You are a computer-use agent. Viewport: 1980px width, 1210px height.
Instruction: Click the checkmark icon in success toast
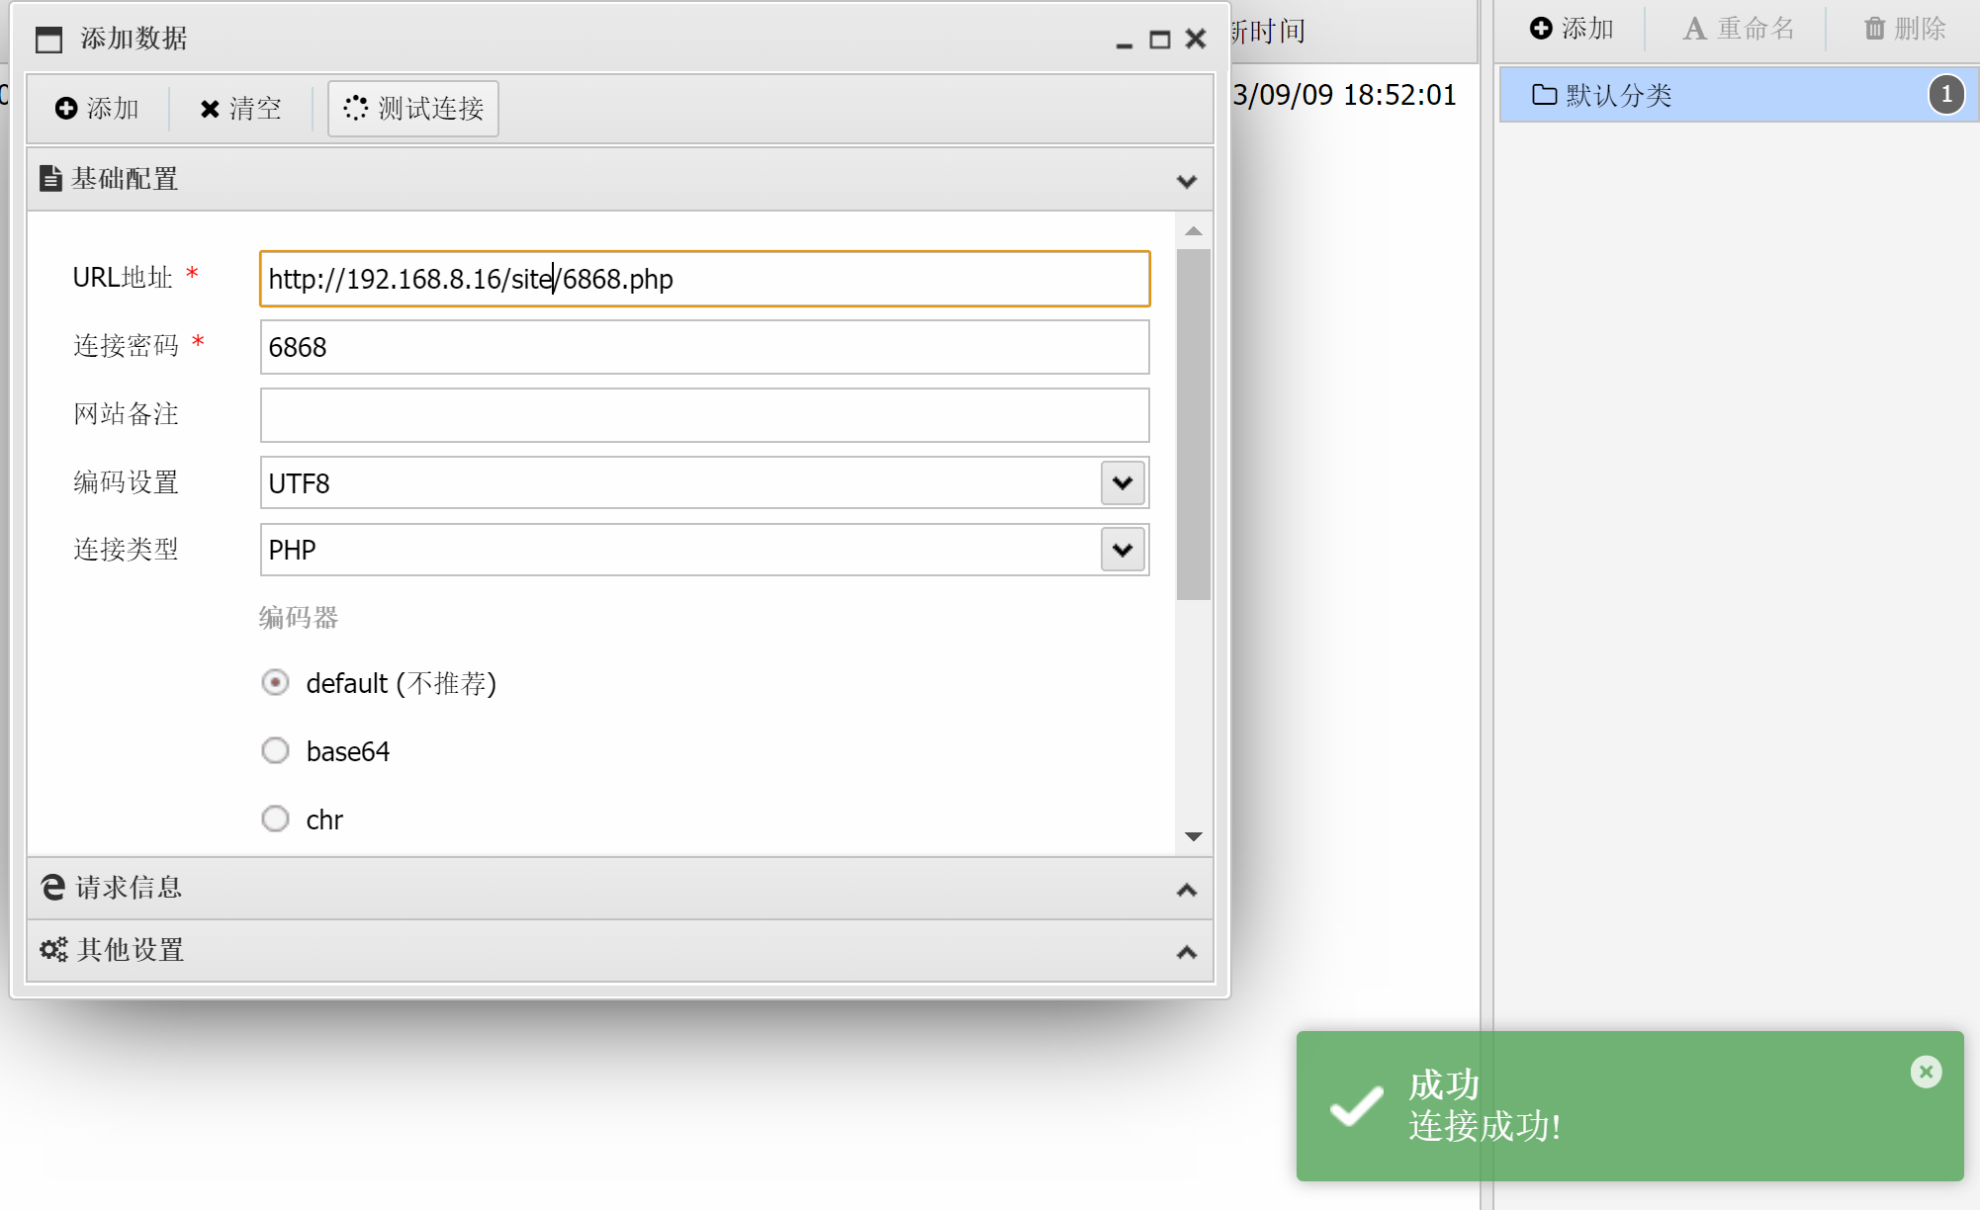(x=1357, y=1106)
